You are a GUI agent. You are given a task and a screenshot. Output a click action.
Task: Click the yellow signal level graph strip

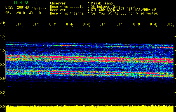tap(90, 109)
